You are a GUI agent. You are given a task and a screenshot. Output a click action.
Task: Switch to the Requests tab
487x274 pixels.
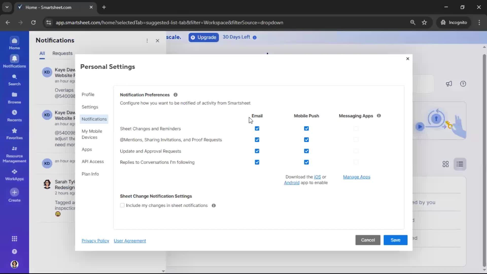[62, 53]
